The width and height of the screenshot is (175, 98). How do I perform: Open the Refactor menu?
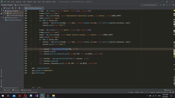[30, 2]
